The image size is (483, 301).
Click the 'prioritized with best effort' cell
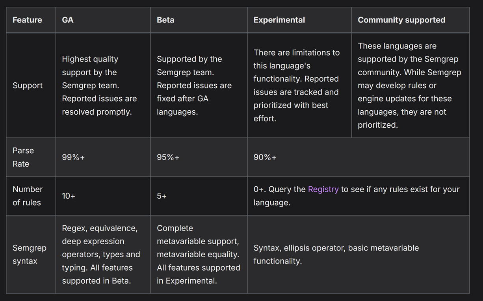coord(296,85)
